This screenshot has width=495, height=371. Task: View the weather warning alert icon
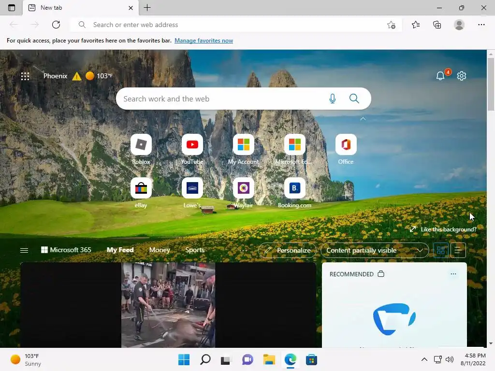click(77, 76)
